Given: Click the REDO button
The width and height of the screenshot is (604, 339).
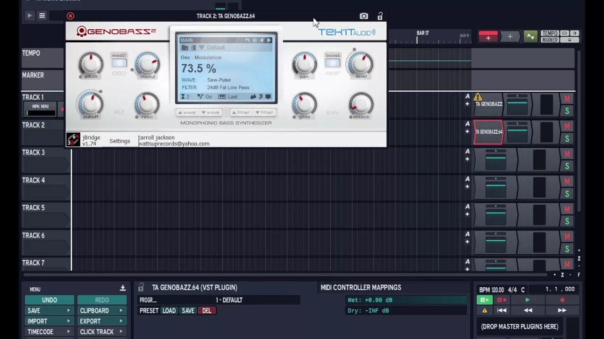Looking at the screenshot, I should tap(102, 300).
